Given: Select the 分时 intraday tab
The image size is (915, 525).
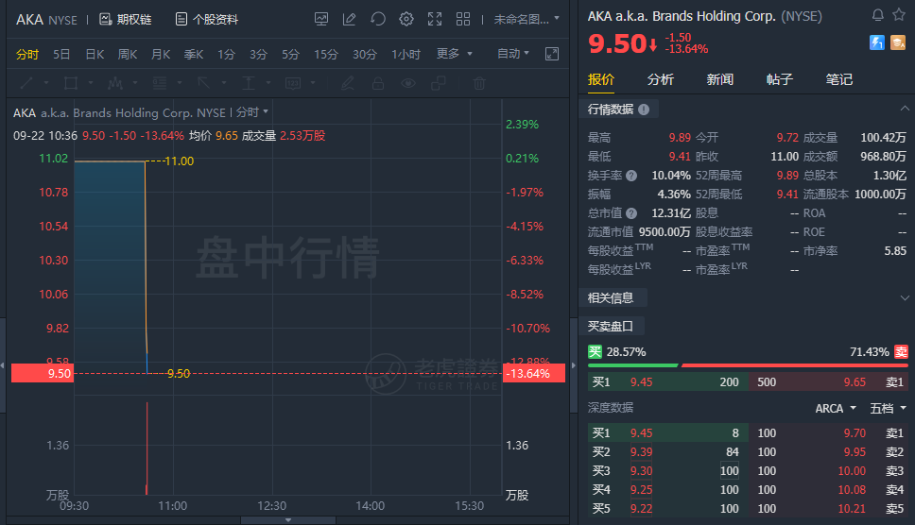Looking at the screenshot, I should 26,54.
